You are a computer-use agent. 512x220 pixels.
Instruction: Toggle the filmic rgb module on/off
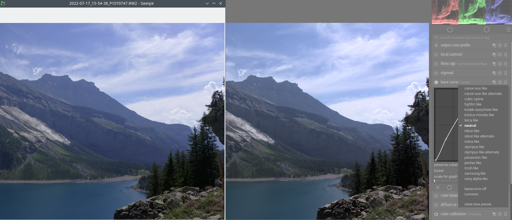(x=436, y=64)
